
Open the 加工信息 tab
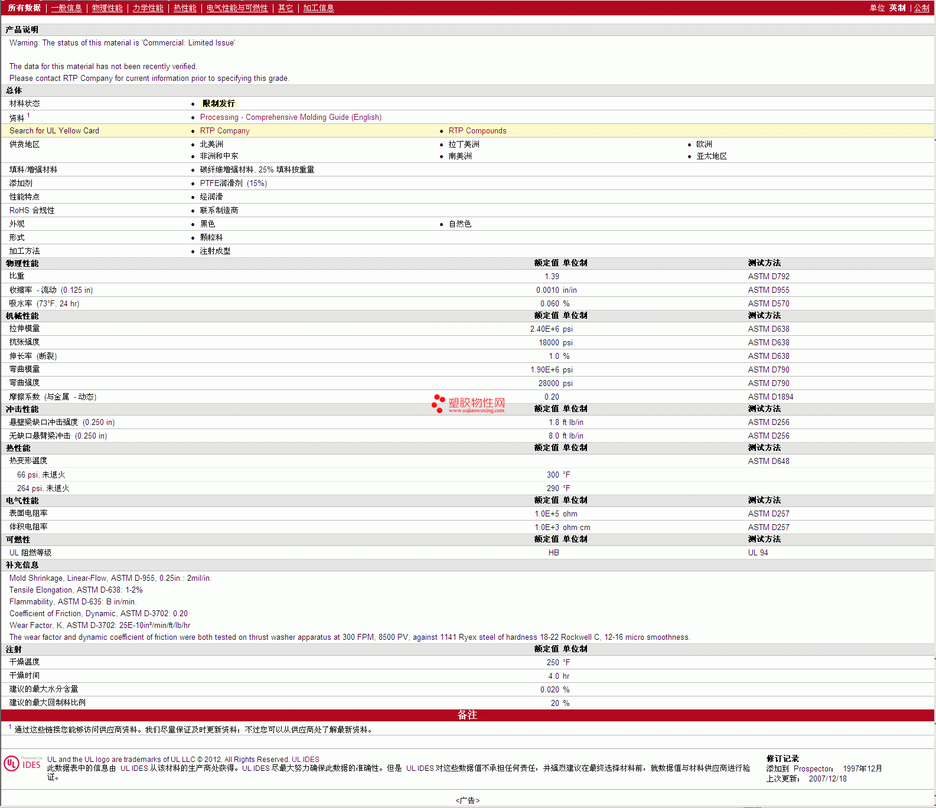319,8
